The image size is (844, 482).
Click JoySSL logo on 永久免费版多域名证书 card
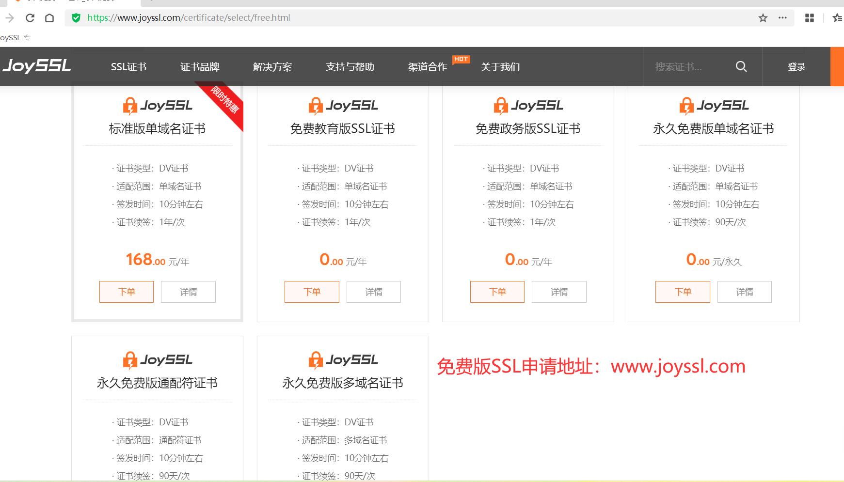343,360
